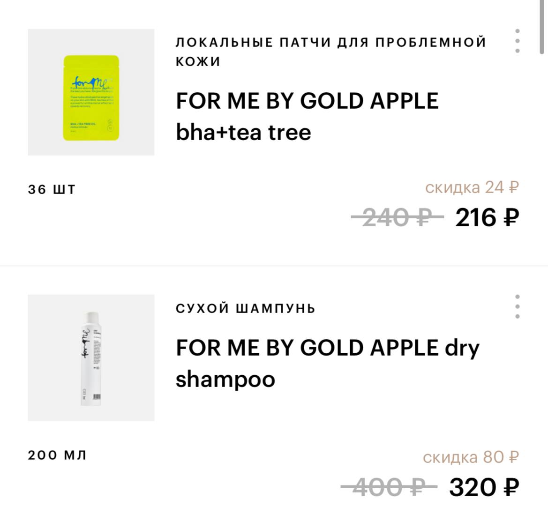Click the crossed-out 240 ₽ old price
The image size is (548, 506).
398,217
